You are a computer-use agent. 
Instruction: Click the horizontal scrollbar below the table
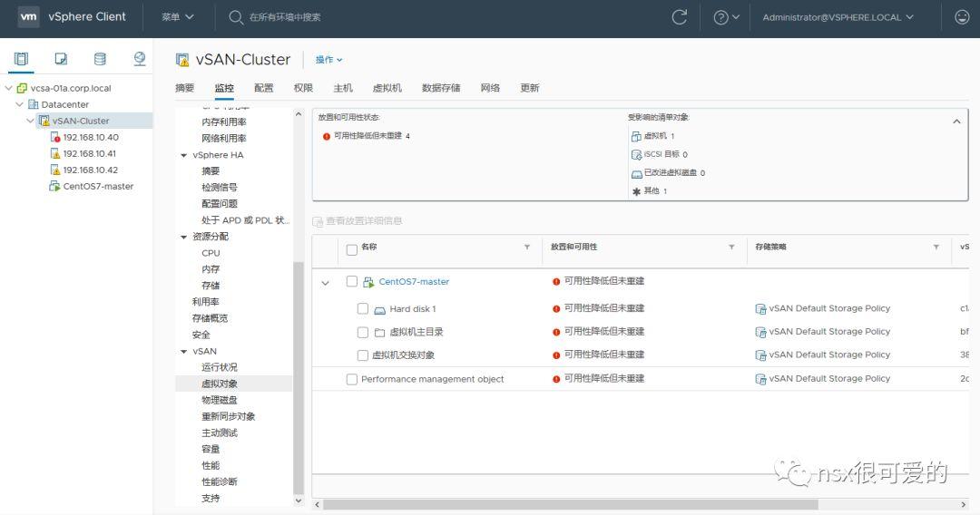pos(570,504)
